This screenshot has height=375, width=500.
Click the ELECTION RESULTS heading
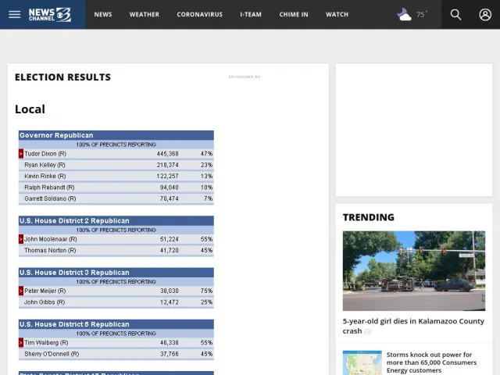click(x=62, y=77)
